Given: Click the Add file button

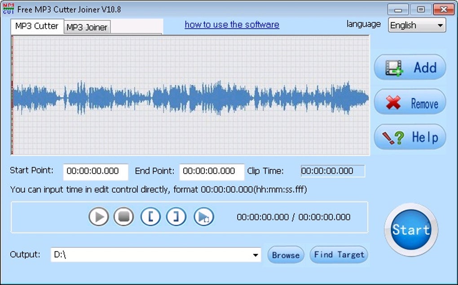Looking at the screenshot, I should click(410, 67).
